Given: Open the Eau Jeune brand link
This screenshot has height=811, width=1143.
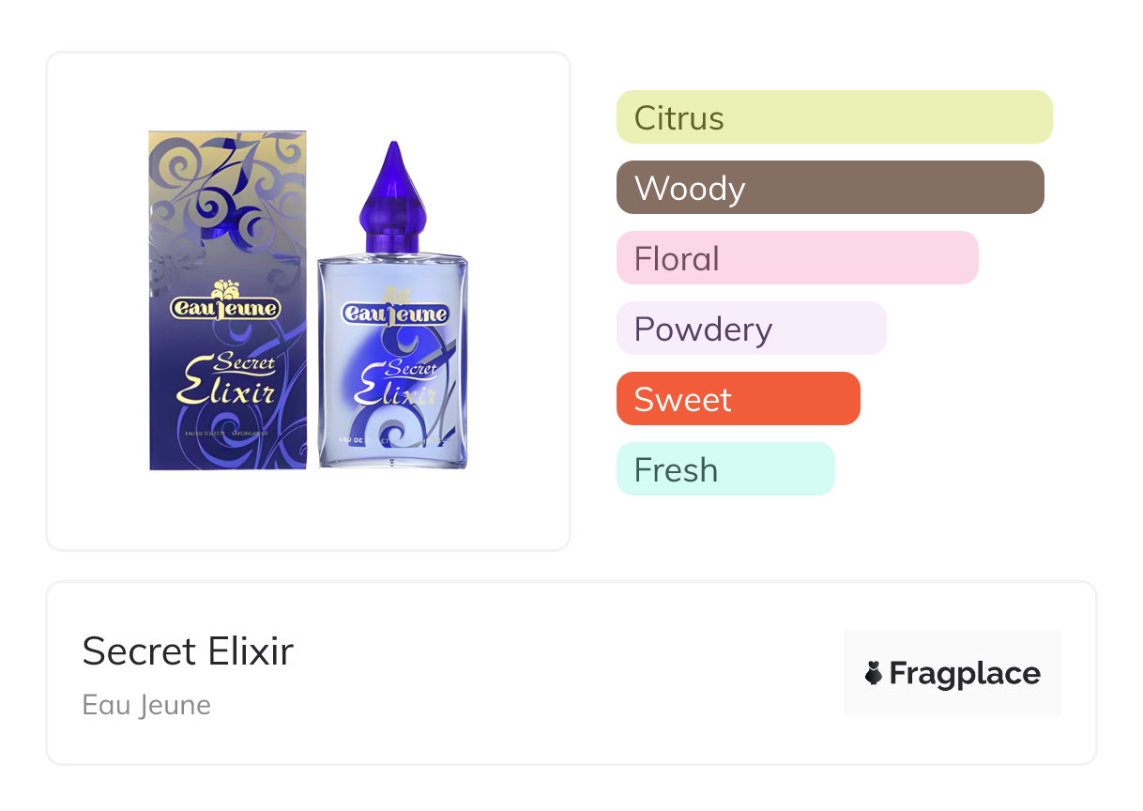Looking at the screenshot, I should pyautogui.click(x=146, y=705).
